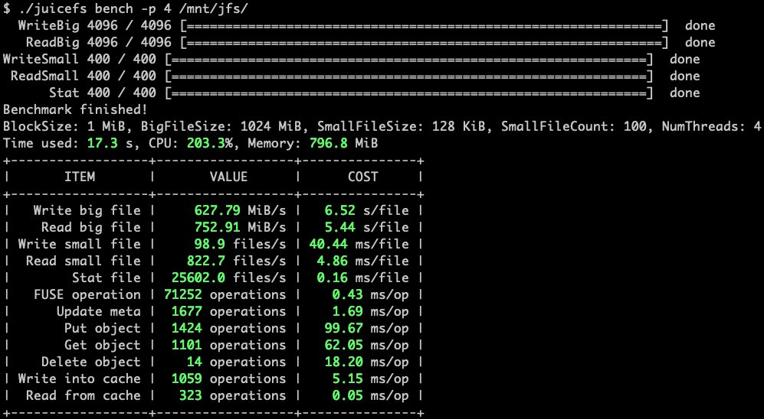The height and width of the screenshot is (419, 764).
Task: Click the VALUE column header
Action: (x=228, y=177)
